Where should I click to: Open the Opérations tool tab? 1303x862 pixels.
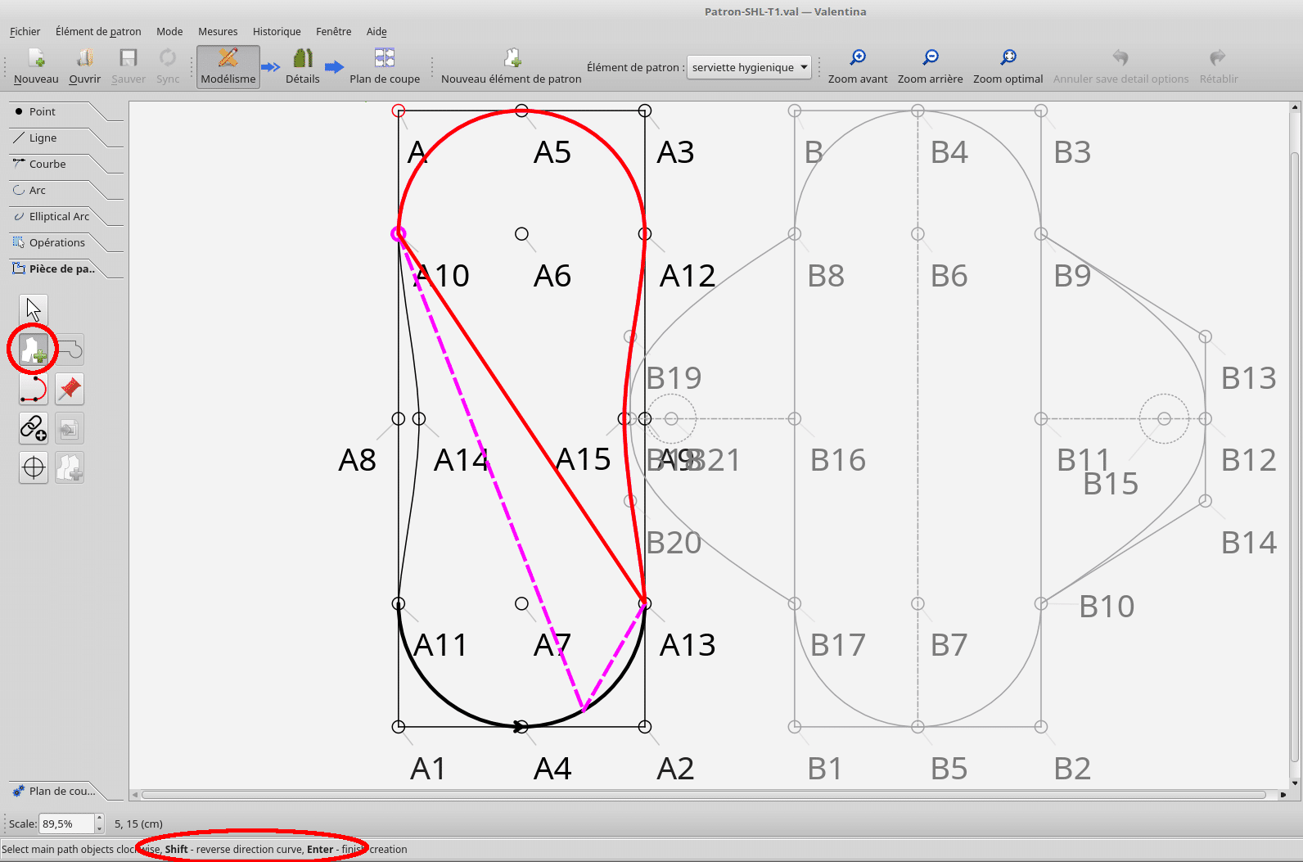pos(57,242)
